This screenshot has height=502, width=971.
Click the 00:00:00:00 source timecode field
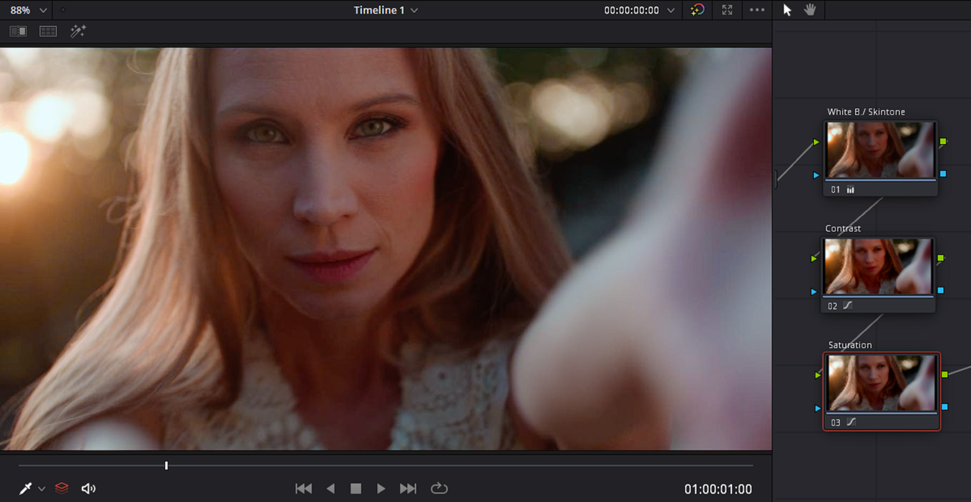click(x=631, y=11)
